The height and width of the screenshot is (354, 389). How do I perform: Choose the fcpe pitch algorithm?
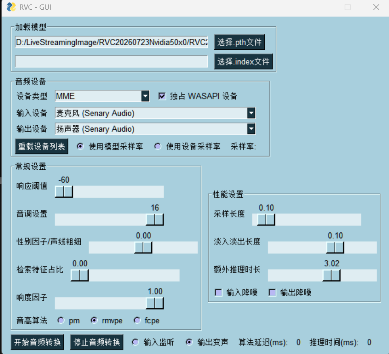137,320
